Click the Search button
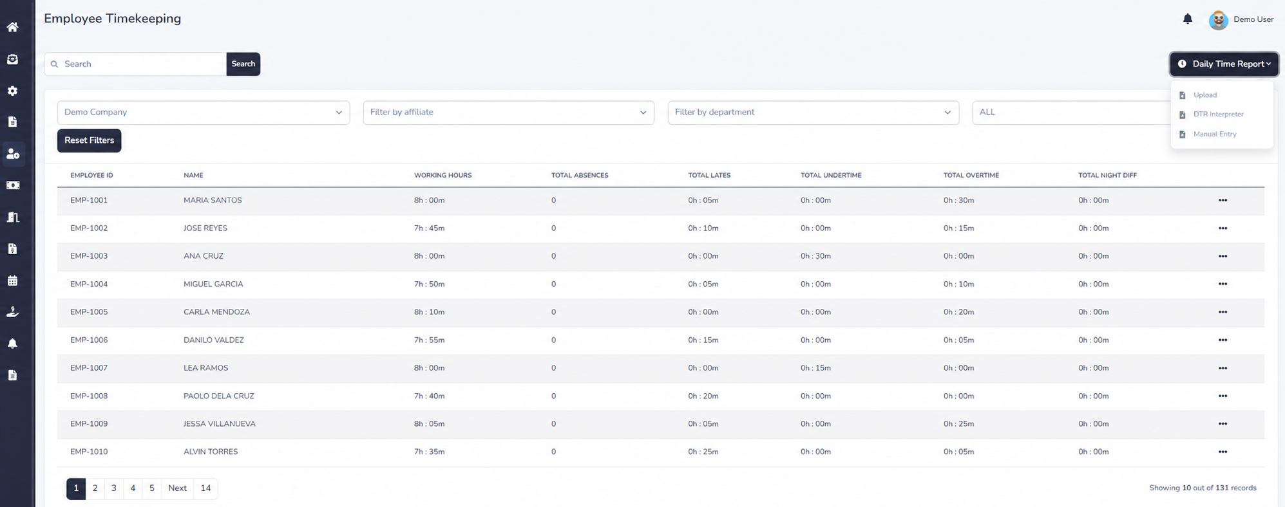The image size is (1285, 507). point(243,64)
